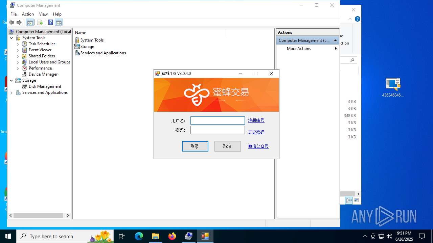The width and height of the screenshot is (433, 243).
Task: Click System Tools icon in the Name list
Action: click(x=77, y=40)
